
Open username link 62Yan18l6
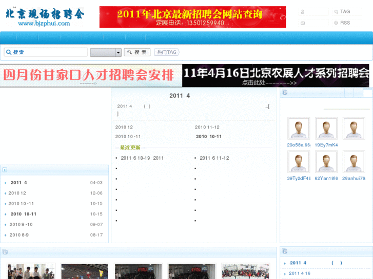[x=326, y=178]
